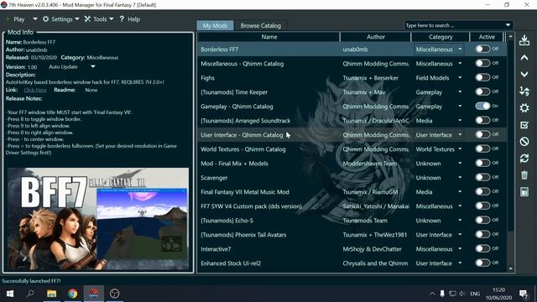Enable Interactive7 mod switch
This screenshot has width=537, height=302.
point(482,248)
